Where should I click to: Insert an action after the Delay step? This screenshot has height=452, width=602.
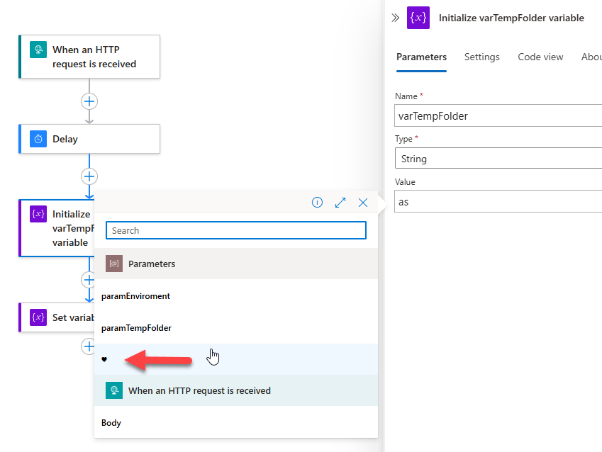pos(89,176)
